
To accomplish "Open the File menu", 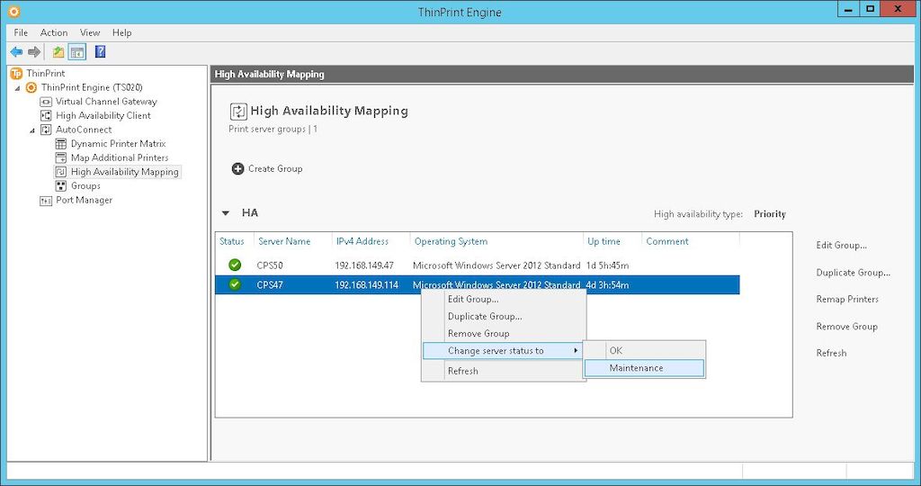I will point(21,33).
